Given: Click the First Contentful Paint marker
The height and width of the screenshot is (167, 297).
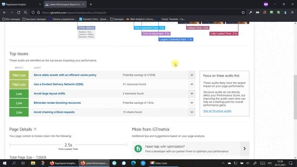Looking at the screenshot, I should 149,28.
